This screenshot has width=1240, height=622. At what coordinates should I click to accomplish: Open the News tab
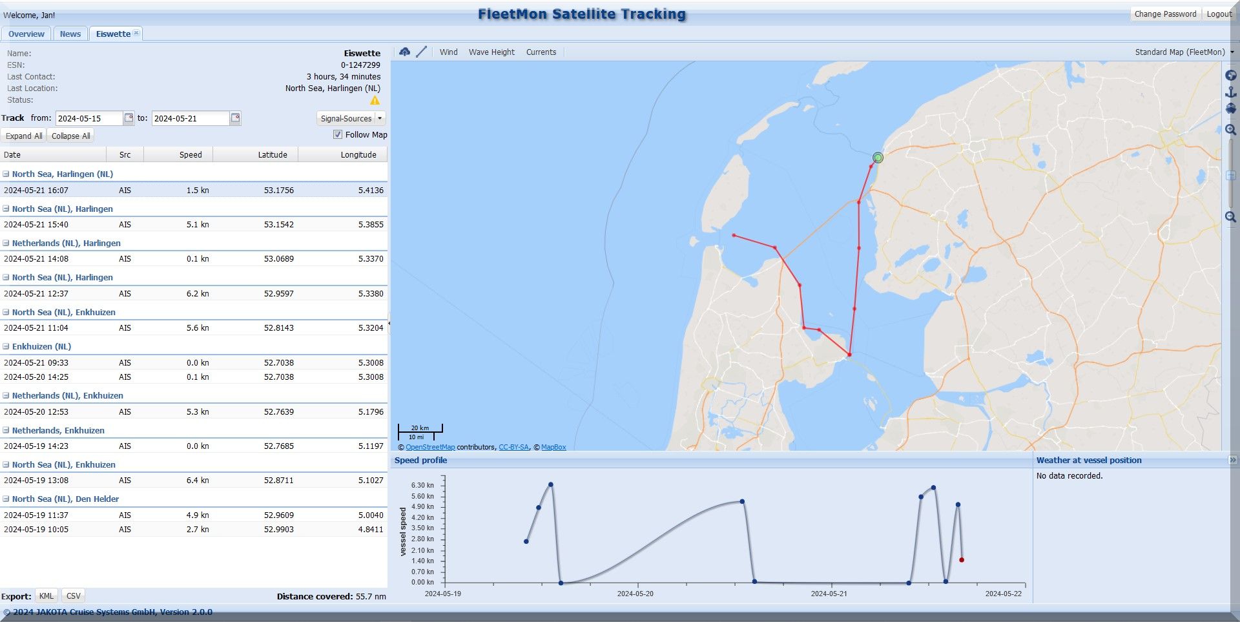[x=70, y=34]
